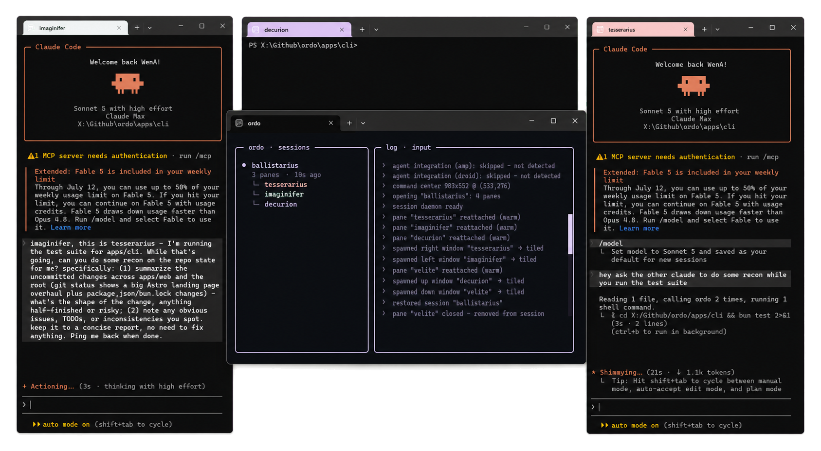The width and height of the screenshot is (821, 451).
Task: Open tab dropdown in ordo window
Action: [363, 123]
